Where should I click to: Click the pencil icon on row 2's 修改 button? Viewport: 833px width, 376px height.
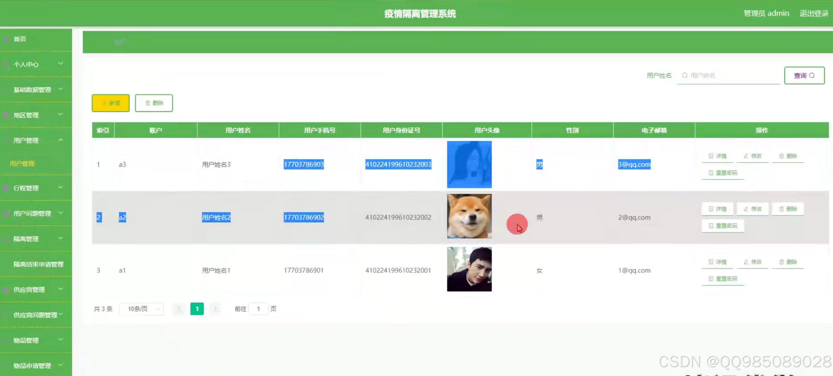[746, 209]
